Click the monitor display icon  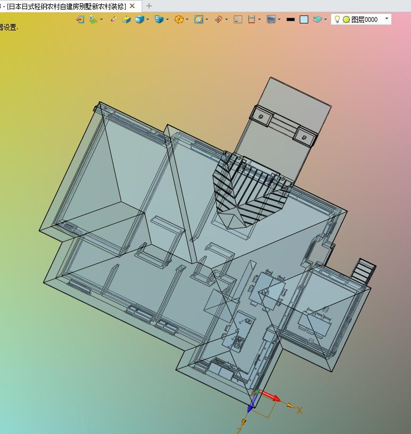coord(271,19)
